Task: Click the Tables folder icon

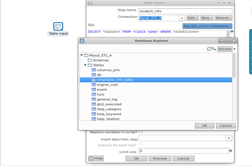Action: tap(90, 65)
